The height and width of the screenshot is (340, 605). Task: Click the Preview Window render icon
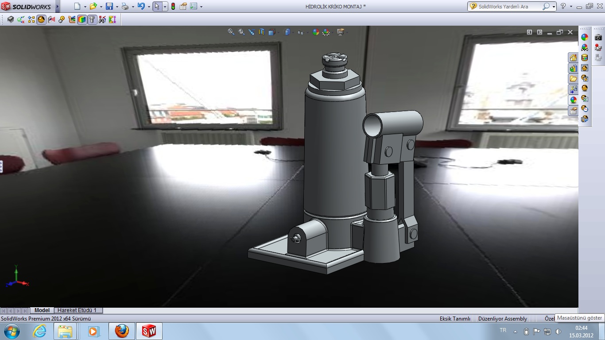[x=585, y=78]
